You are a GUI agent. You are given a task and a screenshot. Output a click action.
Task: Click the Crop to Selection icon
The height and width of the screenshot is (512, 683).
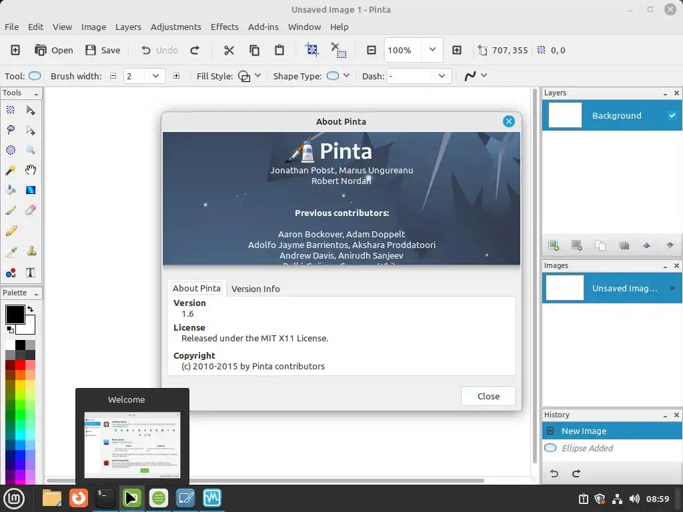tap(312, 49)
